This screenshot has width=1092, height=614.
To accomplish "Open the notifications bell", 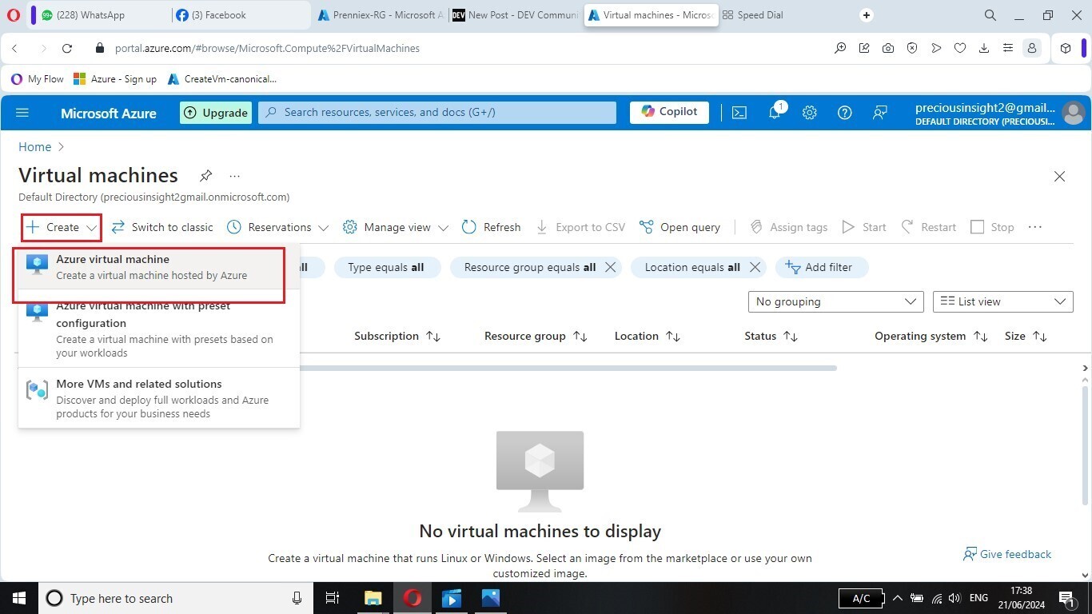I will tap(775, 113).
